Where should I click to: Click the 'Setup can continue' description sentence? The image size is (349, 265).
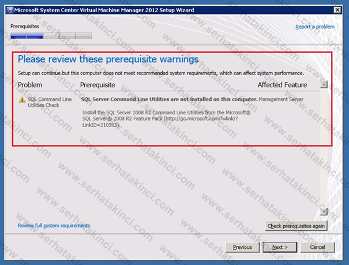coord(161,73)
